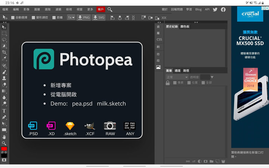The image size is (269, 168).
Task: Open the 檔案 menu
Action: [5, 9]
